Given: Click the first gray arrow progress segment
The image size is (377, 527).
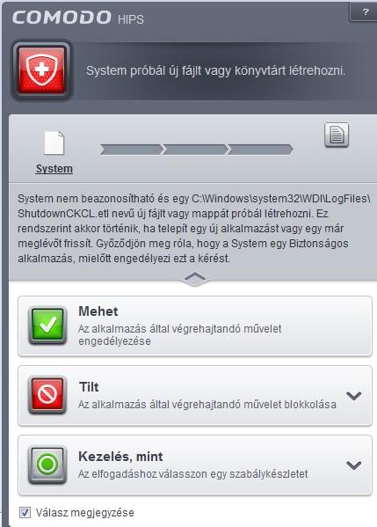Looking at the screenshot, I should coord(131,150).
